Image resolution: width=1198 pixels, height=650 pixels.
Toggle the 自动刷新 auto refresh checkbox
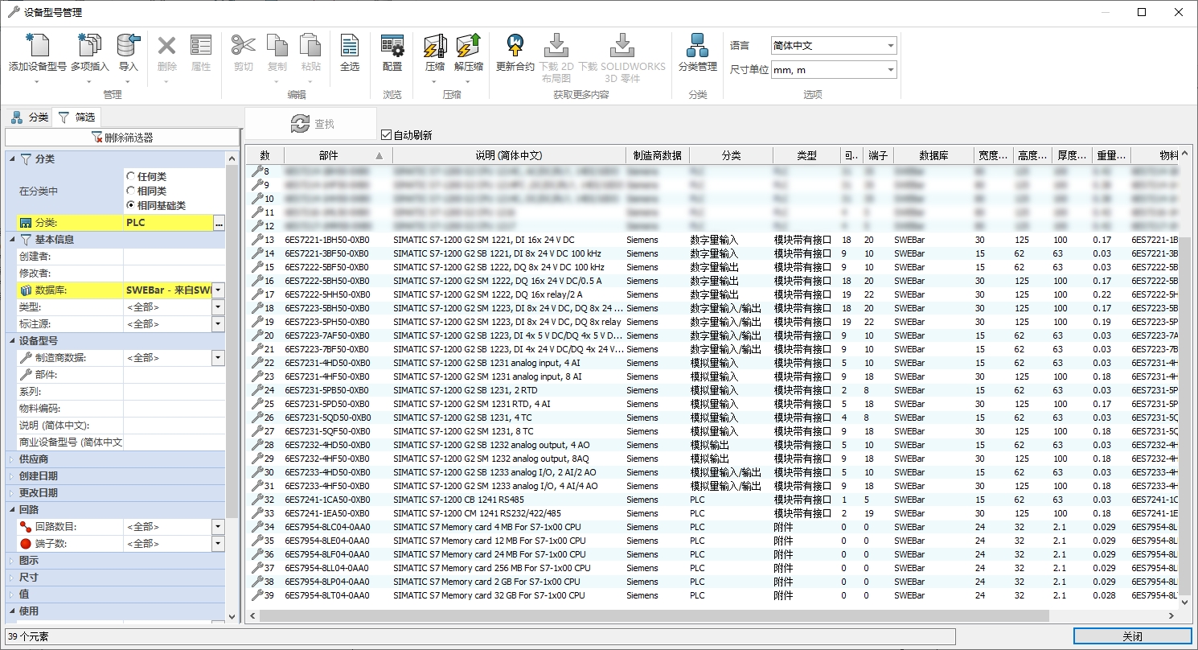386,135
